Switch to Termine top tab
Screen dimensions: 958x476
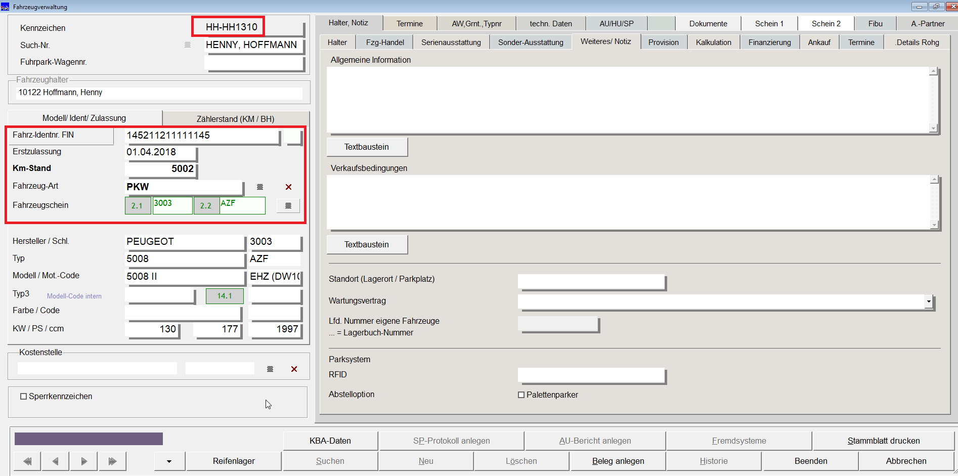tap(410, 24)
